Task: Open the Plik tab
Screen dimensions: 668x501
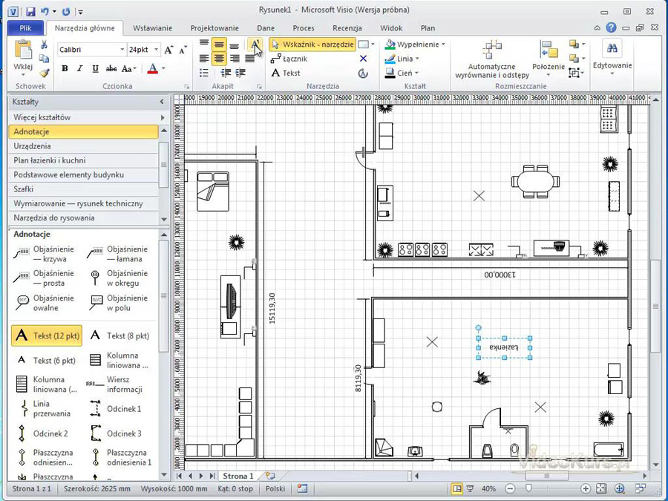Action: pos(25,28)
